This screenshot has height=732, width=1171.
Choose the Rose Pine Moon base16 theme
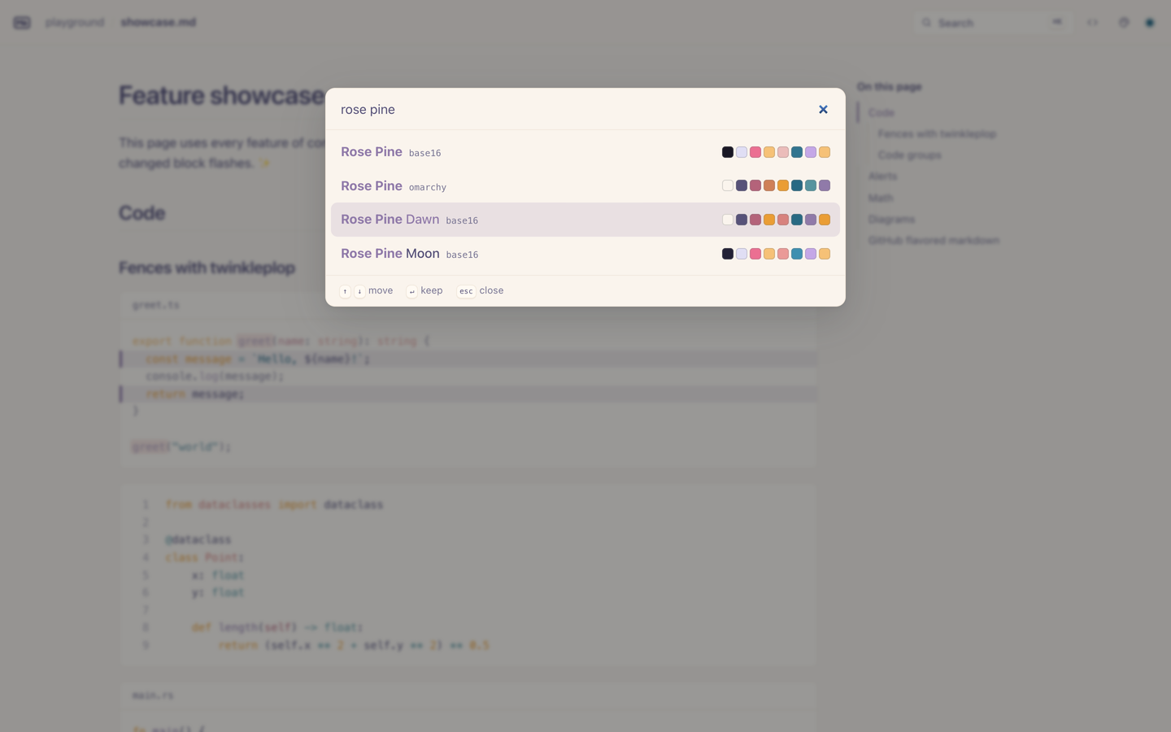pos(585,254)
